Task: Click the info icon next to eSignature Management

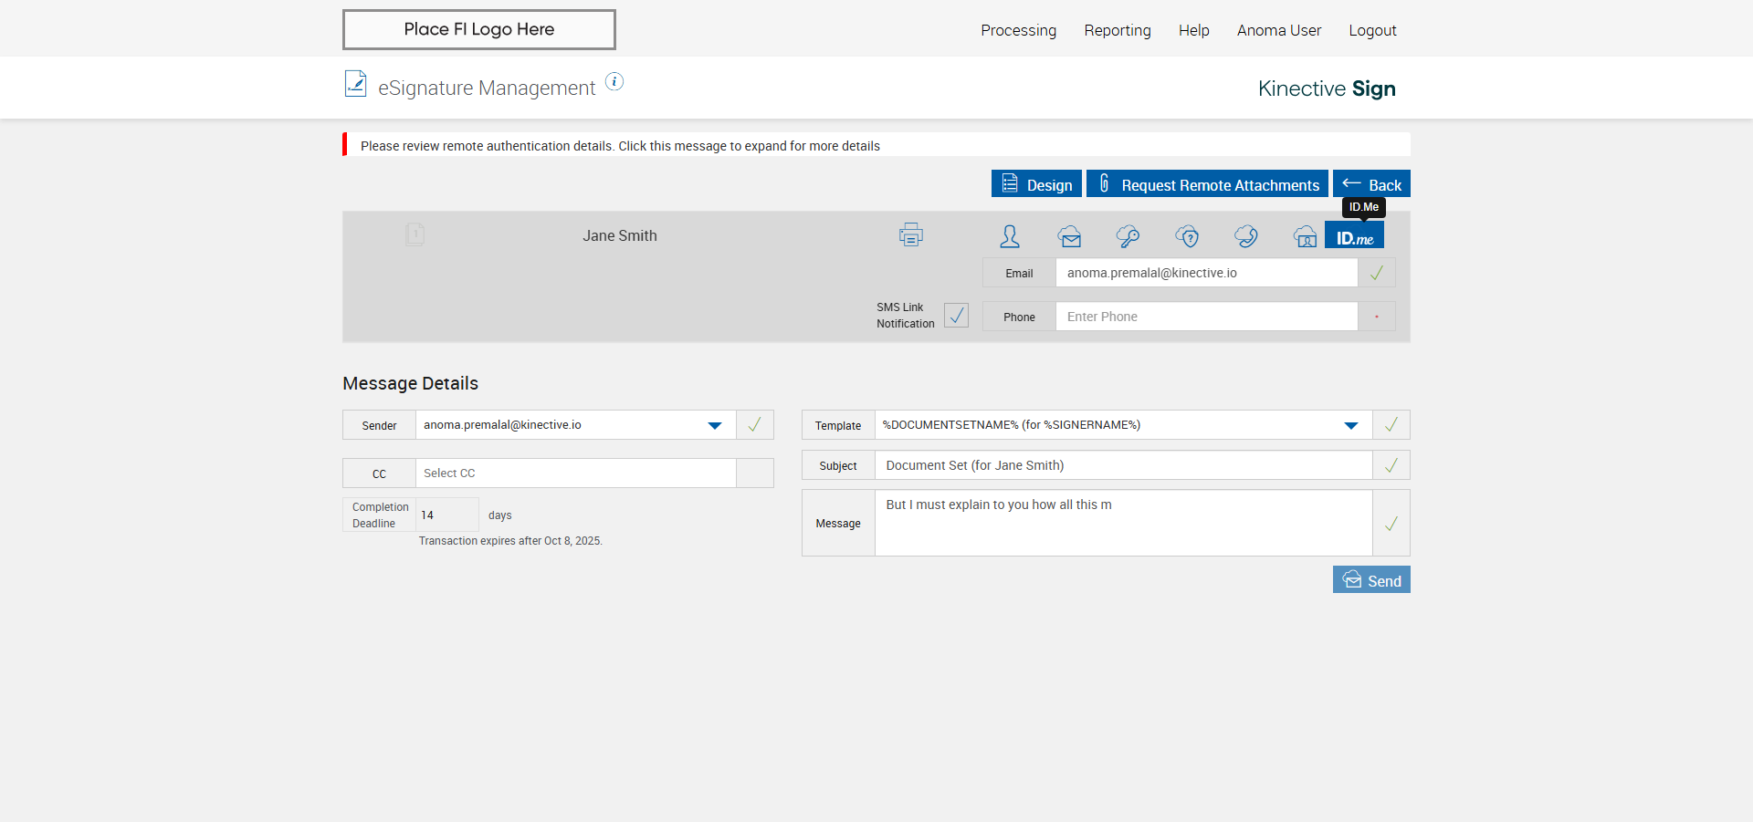Action: point(615,82)
